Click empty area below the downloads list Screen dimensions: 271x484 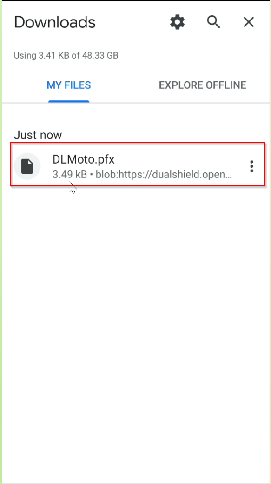pos(135,324)
